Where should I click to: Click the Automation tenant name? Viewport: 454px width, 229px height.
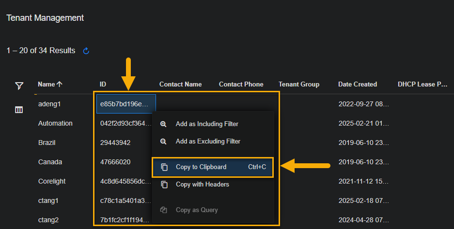pyautogui.click(x=55, y=123)
